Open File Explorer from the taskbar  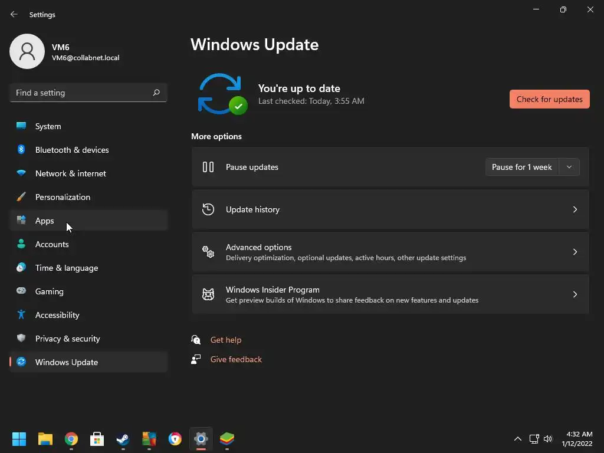[x=45, y=439]
